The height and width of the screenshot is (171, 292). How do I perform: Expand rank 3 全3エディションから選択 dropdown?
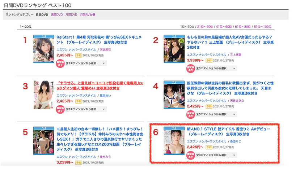[x=86, y=109]
